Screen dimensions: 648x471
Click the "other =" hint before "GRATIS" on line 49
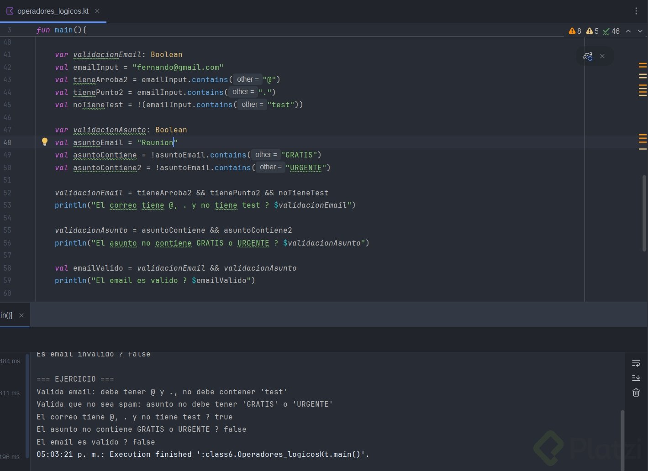(x=266, y=155)
